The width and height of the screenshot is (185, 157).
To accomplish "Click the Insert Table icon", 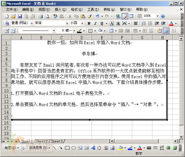I will 131,16.
